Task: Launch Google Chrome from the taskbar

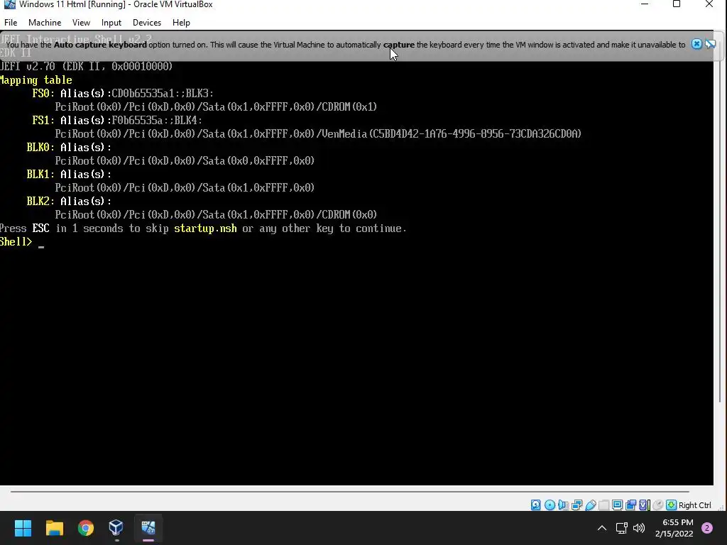Action: [x=86, y=527]
